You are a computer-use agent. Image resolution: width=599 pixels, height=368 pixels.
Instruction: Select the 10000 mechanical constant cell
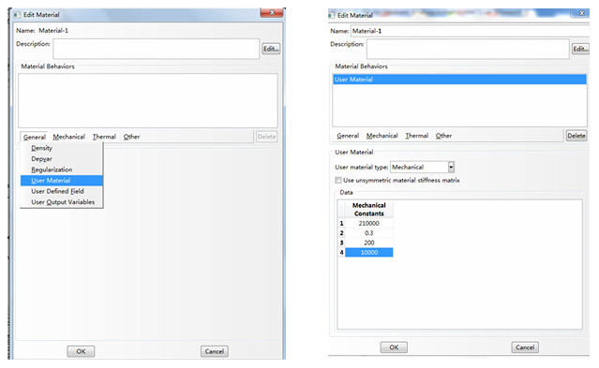pos(369,252)
